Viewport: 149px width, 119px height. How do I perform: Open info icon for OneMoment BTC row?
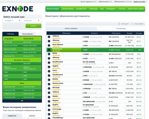point(49,76)
